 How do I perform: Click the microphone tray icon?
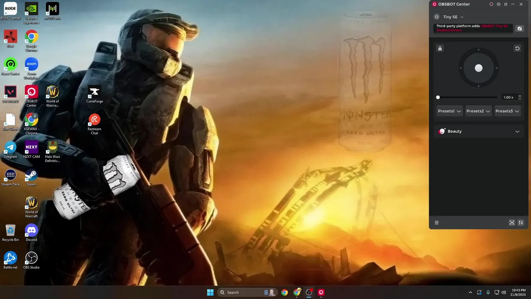tap(488, 292)
